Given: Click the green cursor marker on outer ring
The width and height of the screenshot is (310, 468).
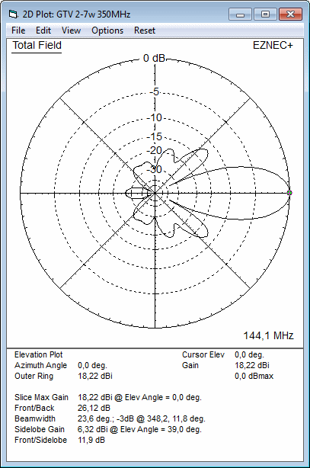Looking at the screenshot, I should click(289, 193).
